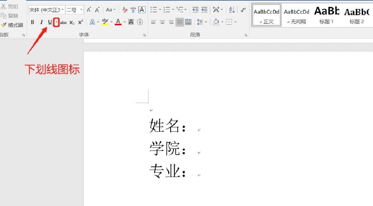The image size is (373, 206).
Task: Apply yellow text highlight color
Action: click(105, 22)
